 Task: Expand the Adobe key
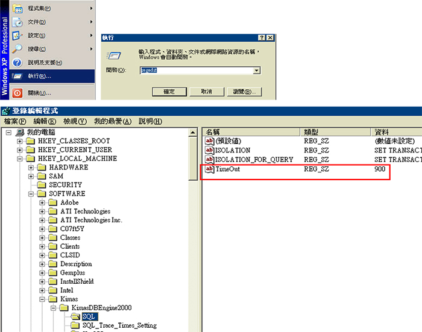(x=42, y=202)
